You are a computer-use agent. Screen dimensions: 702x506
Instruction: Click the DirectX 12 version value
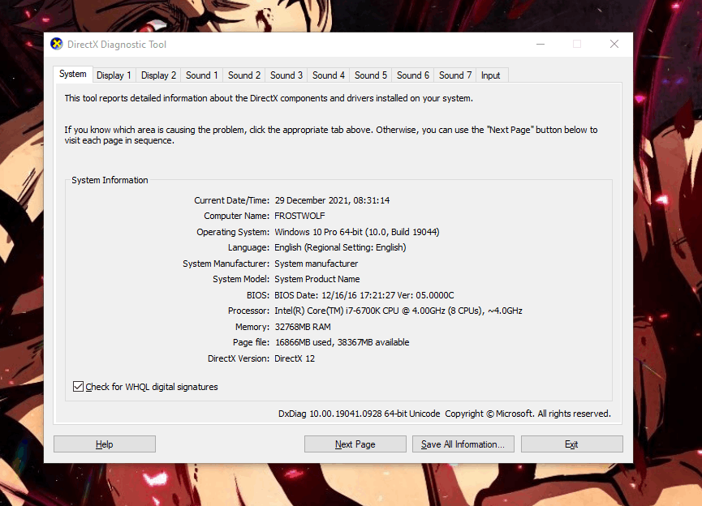(x=295, y=358)
